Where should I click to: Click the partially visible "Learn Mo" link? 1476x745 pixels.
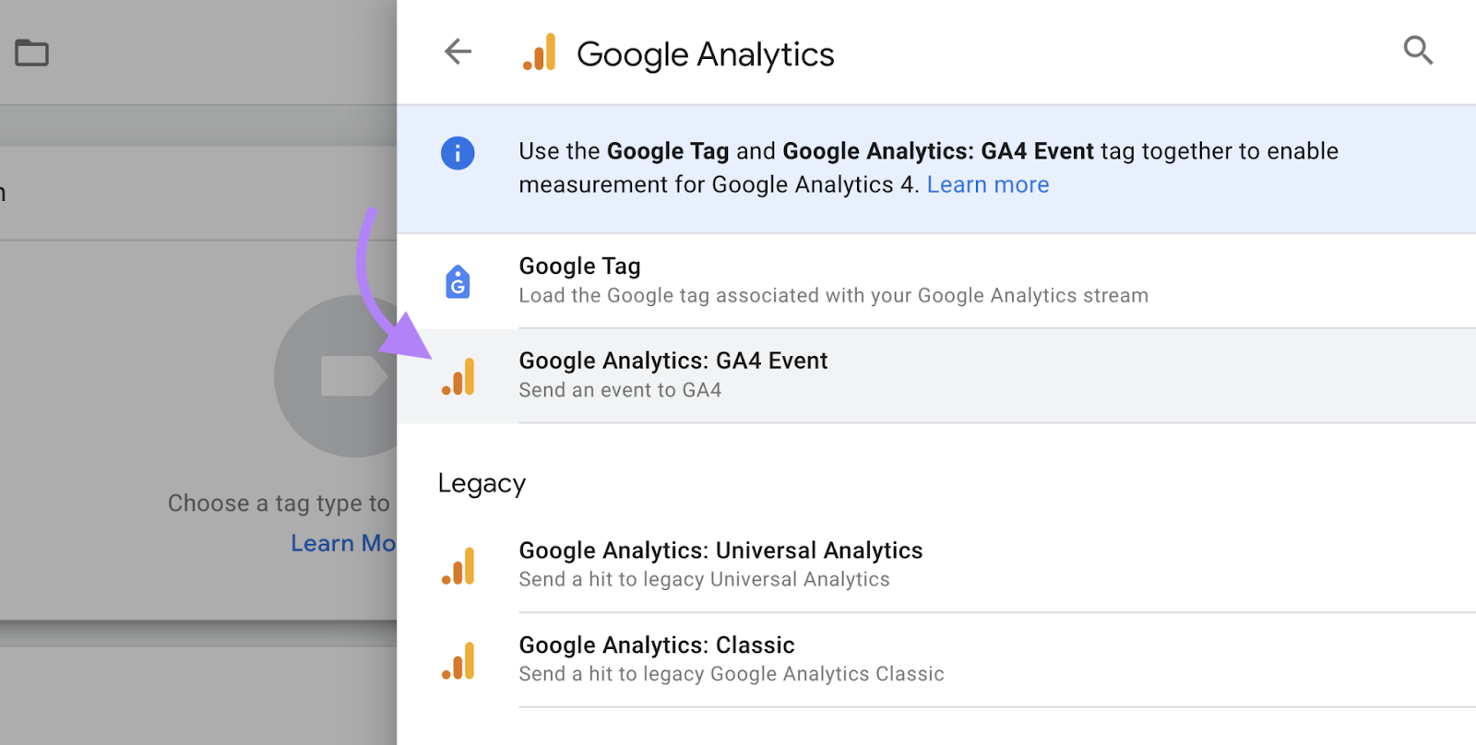(343, 543)
